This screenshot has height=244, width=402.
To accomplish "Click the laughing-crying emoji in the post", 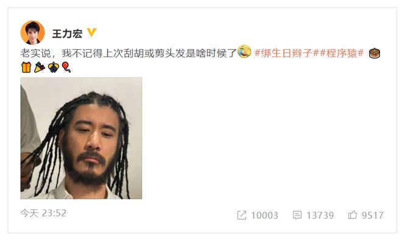I will pos(244,51).
